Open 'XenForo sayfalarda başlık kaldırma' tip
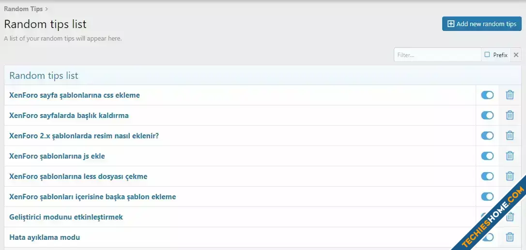The width and height of the screenshot is (526, 250). (69, 116)
